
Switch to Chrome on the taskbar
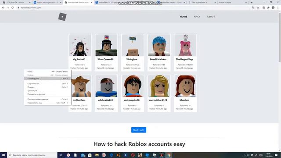169,155
